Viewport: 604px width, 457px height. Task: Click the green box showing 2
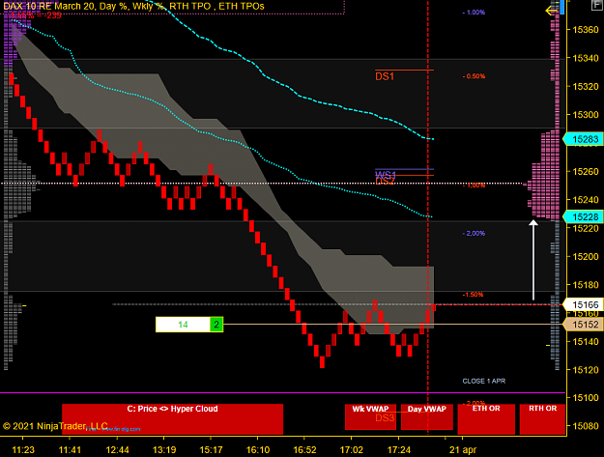(216, 325)
